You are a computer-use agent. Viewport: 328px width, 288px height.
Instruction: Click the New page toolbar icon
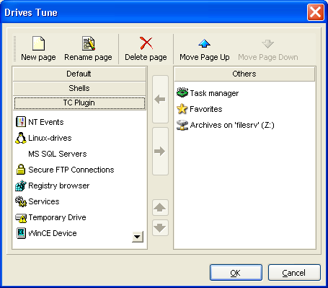coord(38,43)
